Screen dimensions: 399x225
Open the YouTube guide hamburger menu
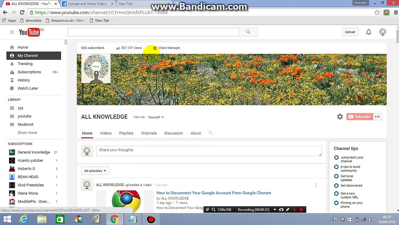tap(12, 32)
